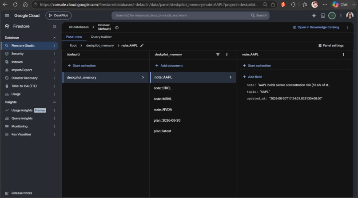The width and height of the screenshot is (358, 198).
Task: Open the browser extensions puzzle icon
Action: pyautogui.click(x=294, y=4)
